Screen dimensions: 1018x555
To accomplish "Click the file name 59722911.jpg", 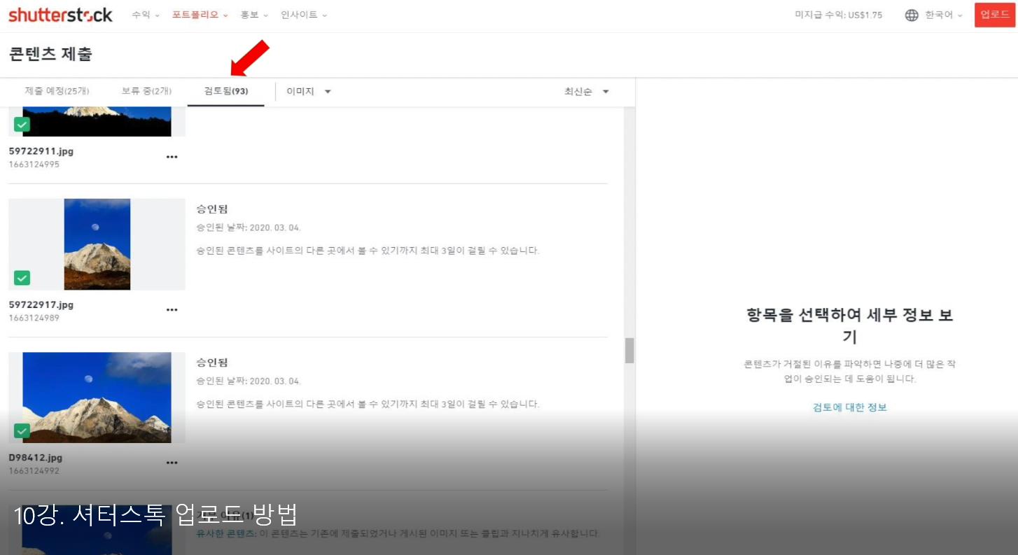I will tap(41, 151).
